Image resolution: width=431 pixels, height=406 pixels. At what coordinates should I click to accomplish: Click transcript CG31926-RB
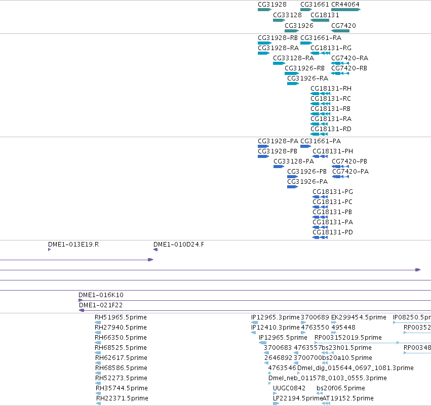point(292,73)
